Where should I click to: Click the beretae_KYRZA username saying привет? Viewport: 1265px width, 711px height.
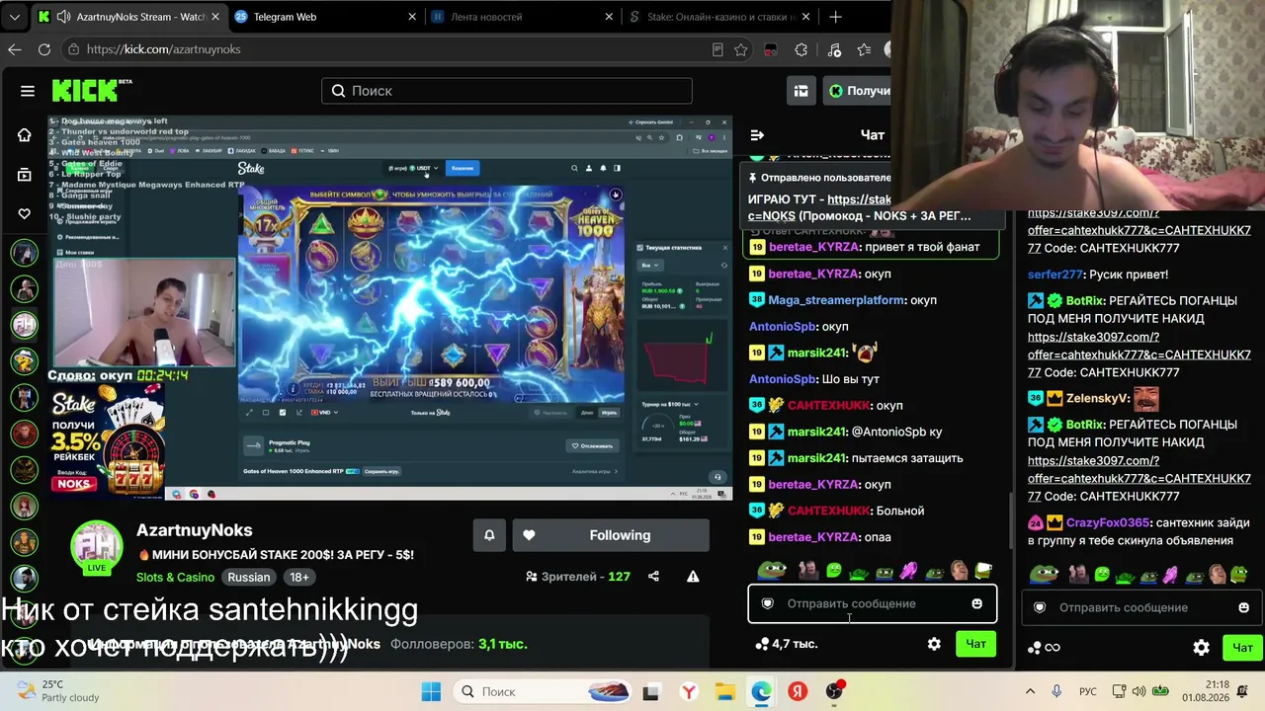pyautogui.click(x=813, y=247)
